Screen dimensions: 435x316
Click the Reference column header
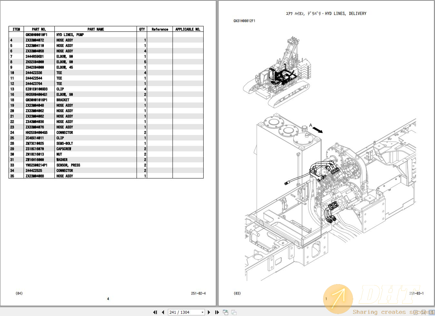pyautogui.click(x=160, y=29)
